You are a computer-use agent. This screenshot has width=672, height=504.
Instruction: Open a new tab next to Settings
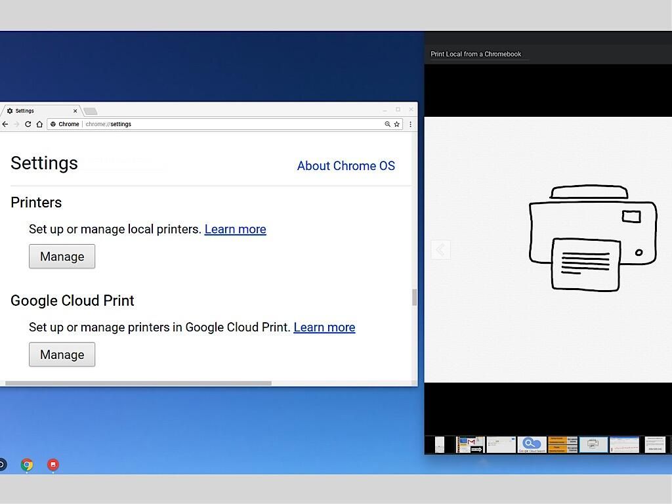[x=90, y=112]
